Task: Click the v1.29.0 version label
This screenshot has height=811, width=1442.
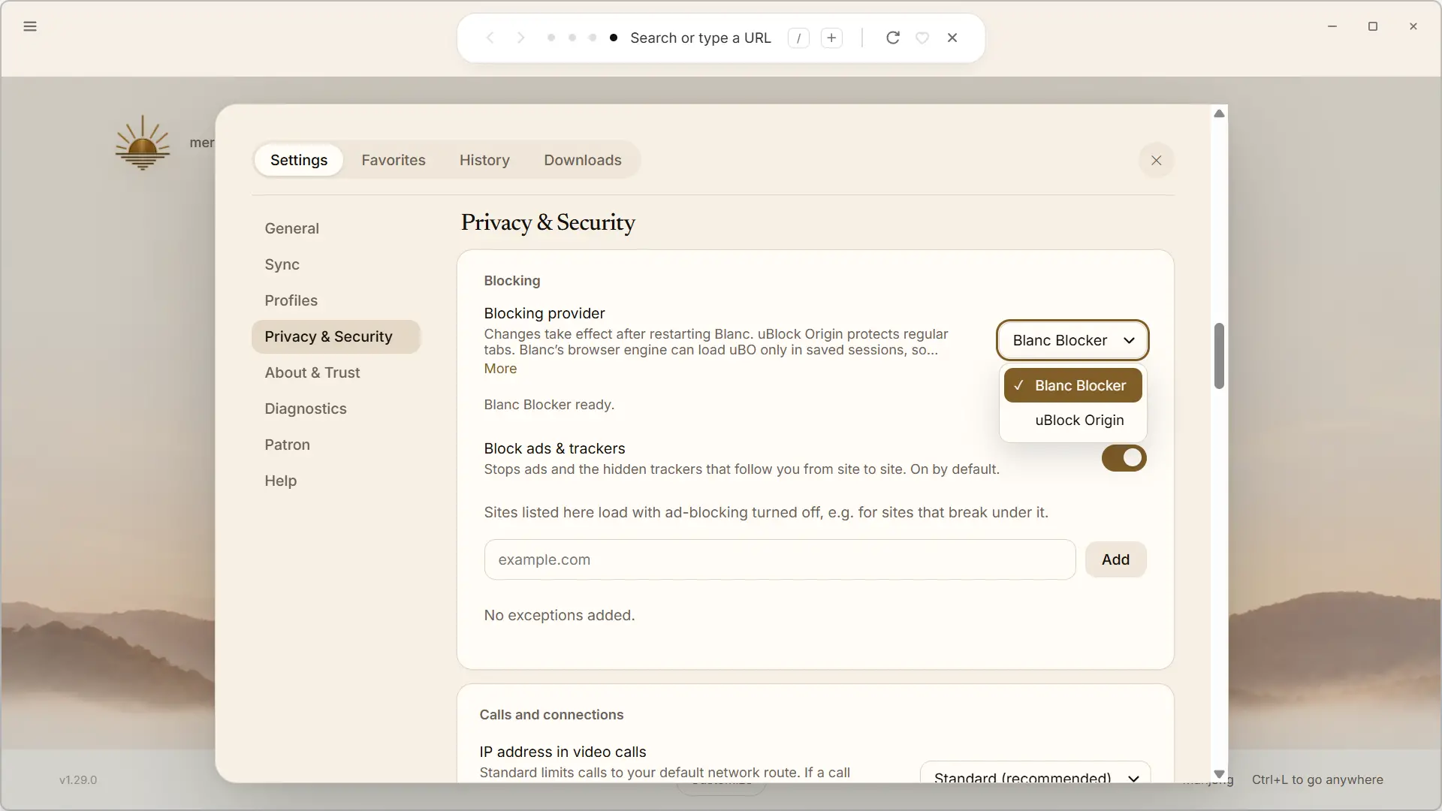Action: [x=78, y=780]
